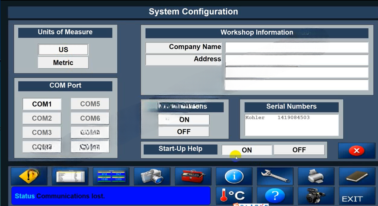Open the brown manual book icon
The image size is (378, 206).
pos(357,176)
